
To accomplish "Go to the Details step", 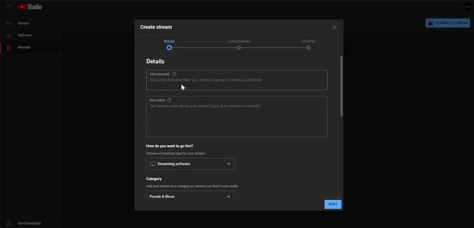I will click(x=169, y=47).
